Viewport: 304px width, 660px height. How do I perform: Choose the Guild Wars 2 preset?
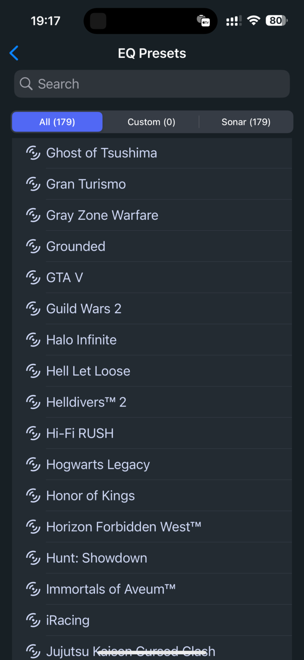point(84,309)
